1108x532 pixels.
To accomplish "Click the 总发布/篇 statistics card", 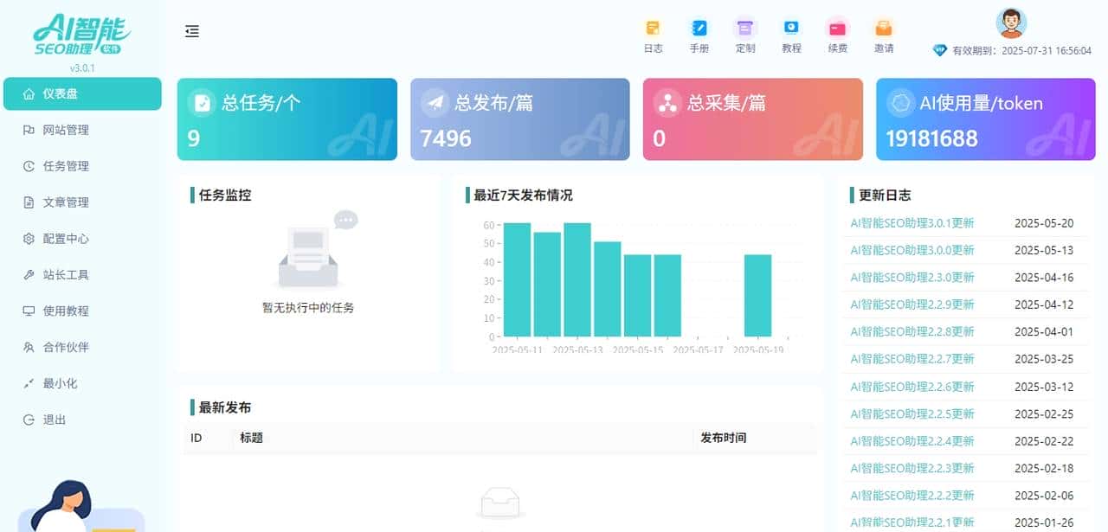I will coord(519,119).
